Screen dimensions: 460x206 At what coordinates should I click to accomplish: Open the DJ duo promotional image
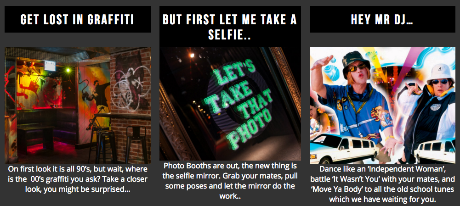click(x=382, y=106)
